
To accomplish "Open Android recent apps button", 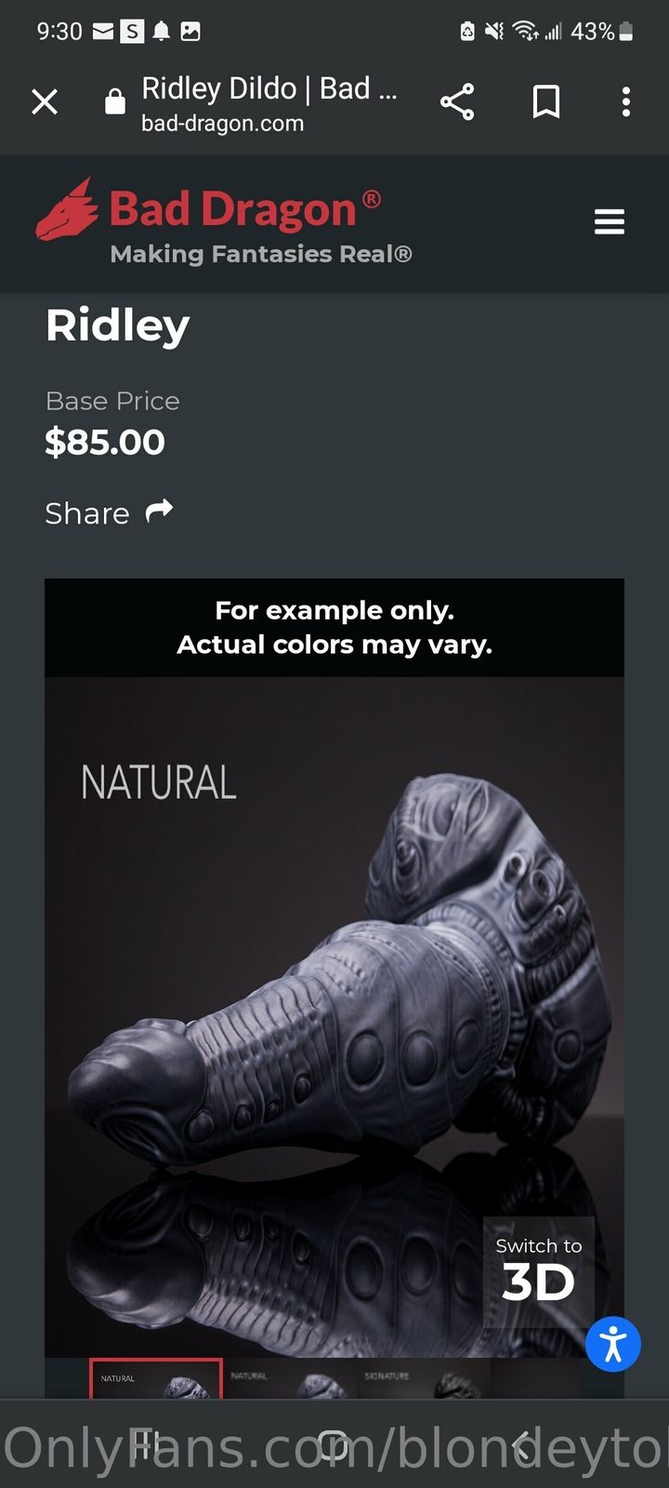I will [144, 1444].
